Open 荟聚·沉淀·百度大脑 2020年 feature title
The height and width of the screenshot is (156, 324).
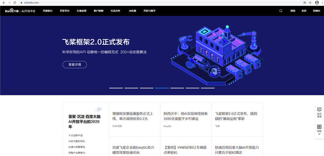(x=85, y=121)
